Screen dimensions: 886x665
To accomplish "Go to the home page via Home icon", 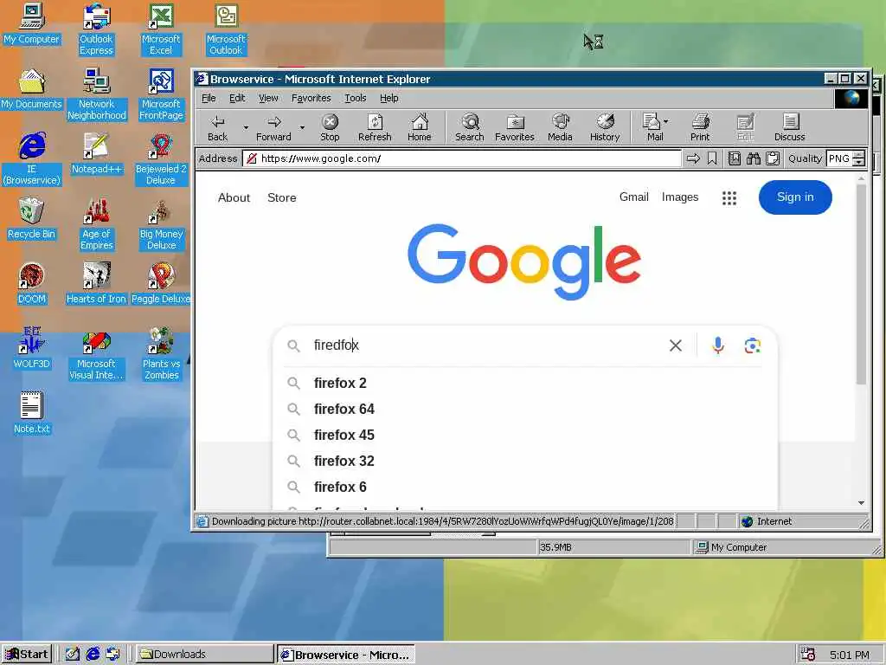I will 420,128.
